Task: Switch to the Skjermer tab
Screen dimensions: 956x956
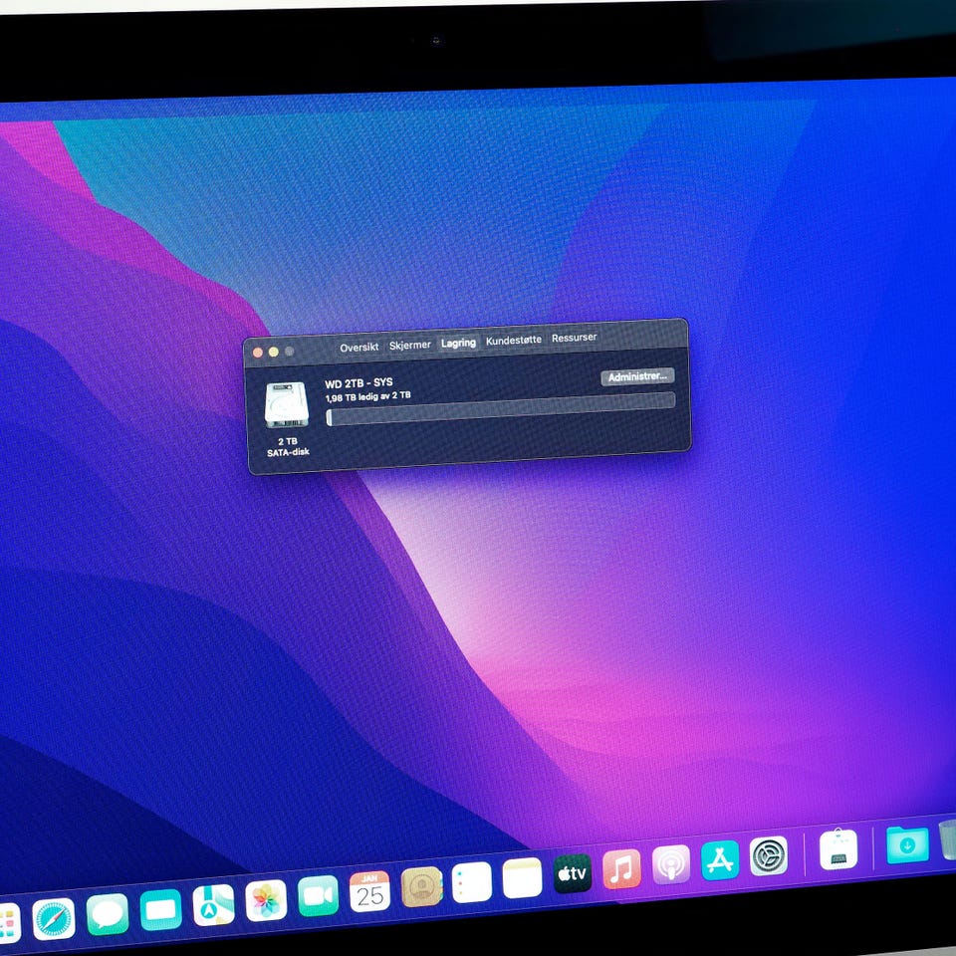Action: (x=409, y=345)
